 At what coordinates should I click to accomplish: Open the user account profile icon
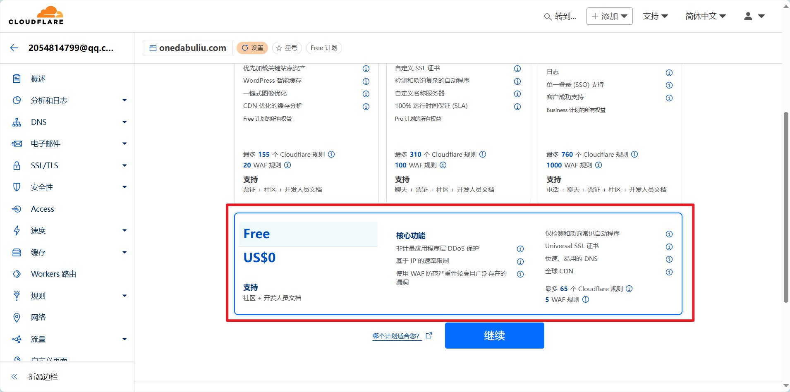tap(748, 16)
